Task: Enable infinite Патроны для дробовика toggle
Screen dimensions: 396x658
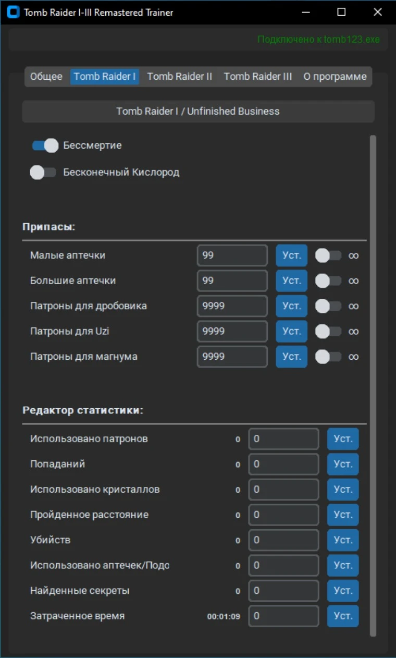Action: click(329, 306)
